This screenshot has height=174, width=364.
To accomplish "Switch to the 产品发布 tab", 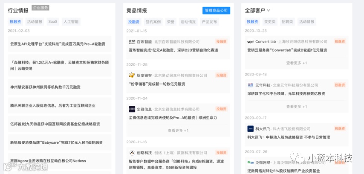I will pos(209,22).
